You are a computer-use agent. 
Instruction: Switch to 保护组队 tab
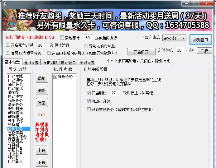coord(50,63)
